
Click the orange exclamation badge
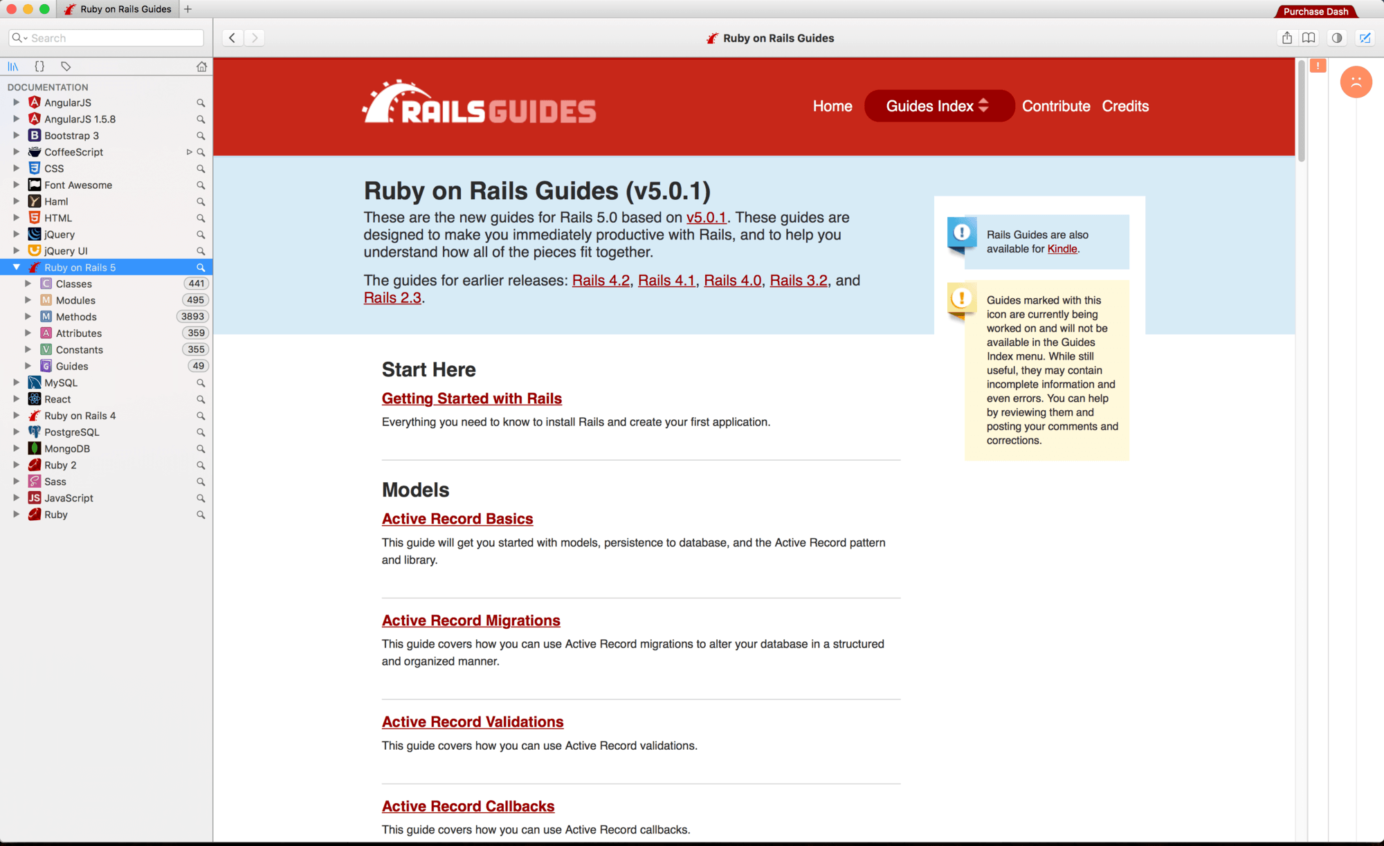pos(1318,66)
